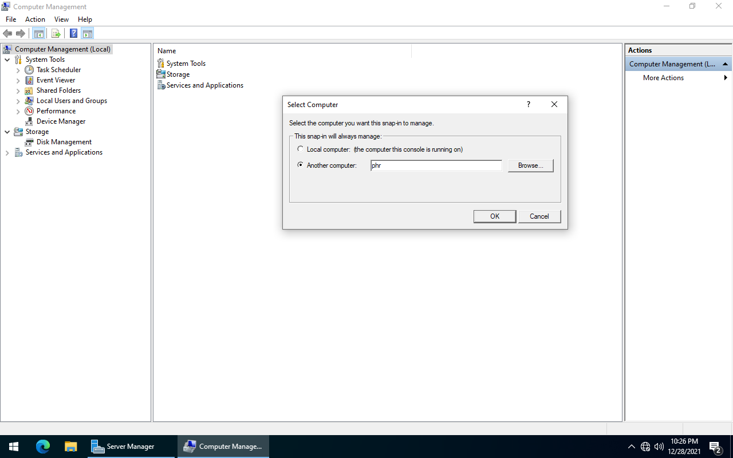Expand Services and Applications node

[x=7, y=152]
